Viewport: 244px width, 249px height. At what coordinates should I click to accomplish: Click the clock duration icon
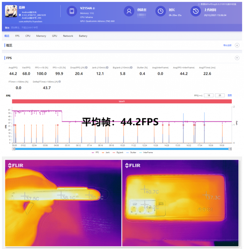click(x=160, y=11)
